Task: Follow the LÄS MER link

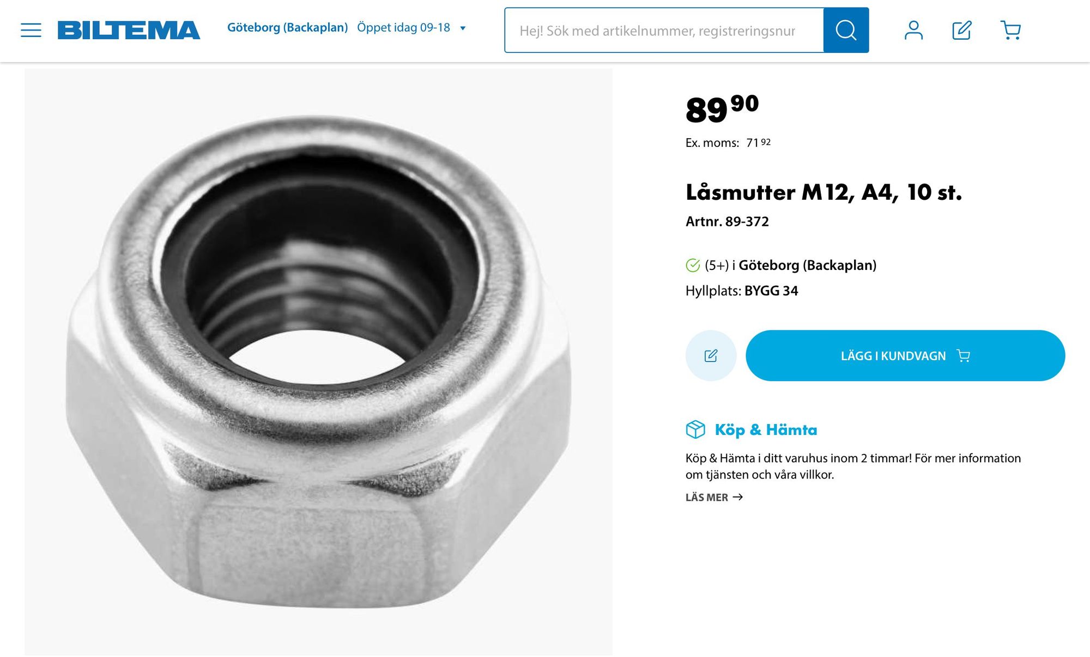Action: tap(714, 497)
